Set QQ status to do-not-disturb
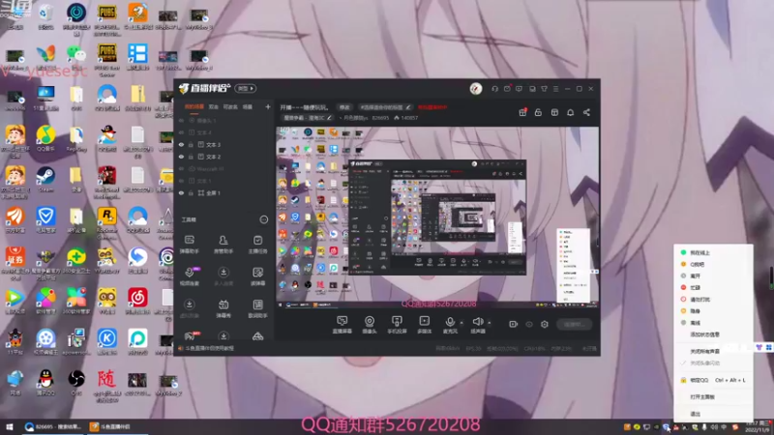The height and width of the screenshot is (435, 774). (x=713, y=300)
